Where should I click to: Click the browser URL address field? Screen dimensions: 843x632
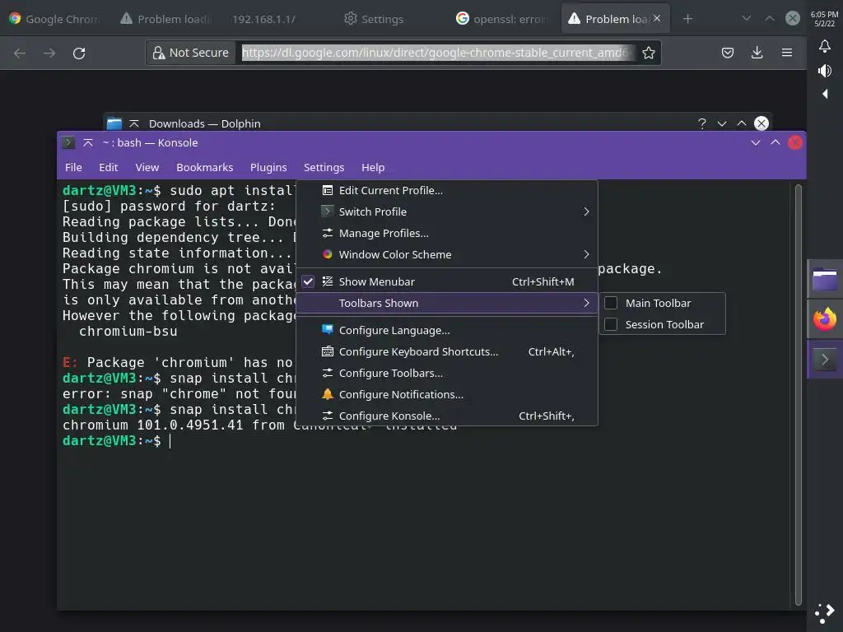tap(436, 53)
